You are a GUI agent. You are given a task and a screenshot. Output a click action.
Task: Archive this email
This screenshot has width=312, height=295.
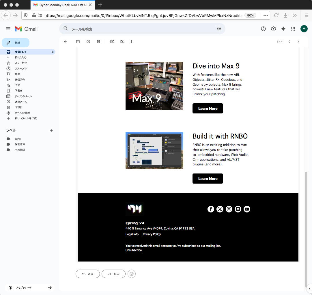coord(78,42)
